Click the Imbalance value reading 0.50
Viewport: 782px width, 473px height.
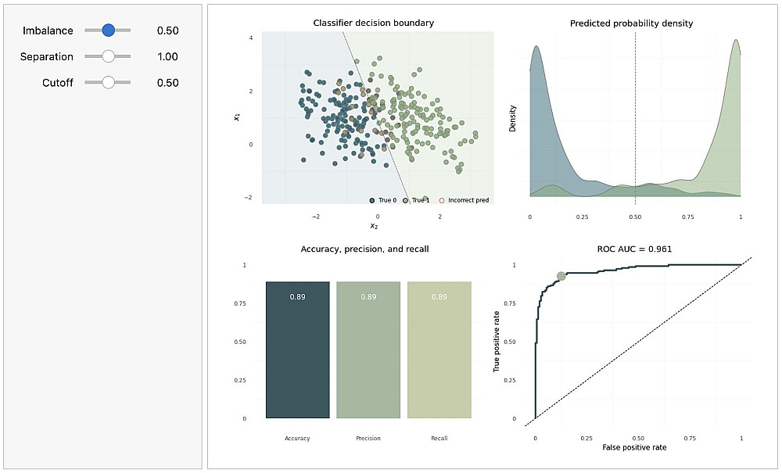click(x=167, y=30)
